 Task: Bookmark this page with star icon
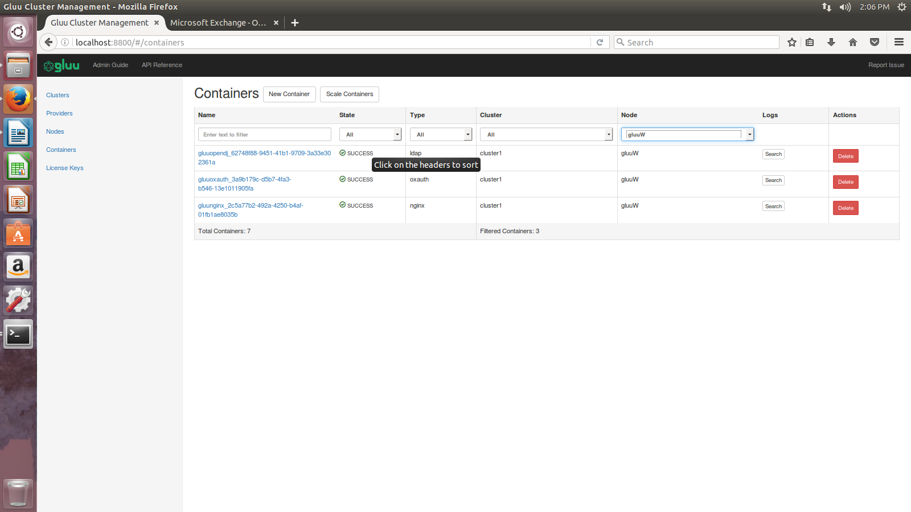click(x=792, y=42)
